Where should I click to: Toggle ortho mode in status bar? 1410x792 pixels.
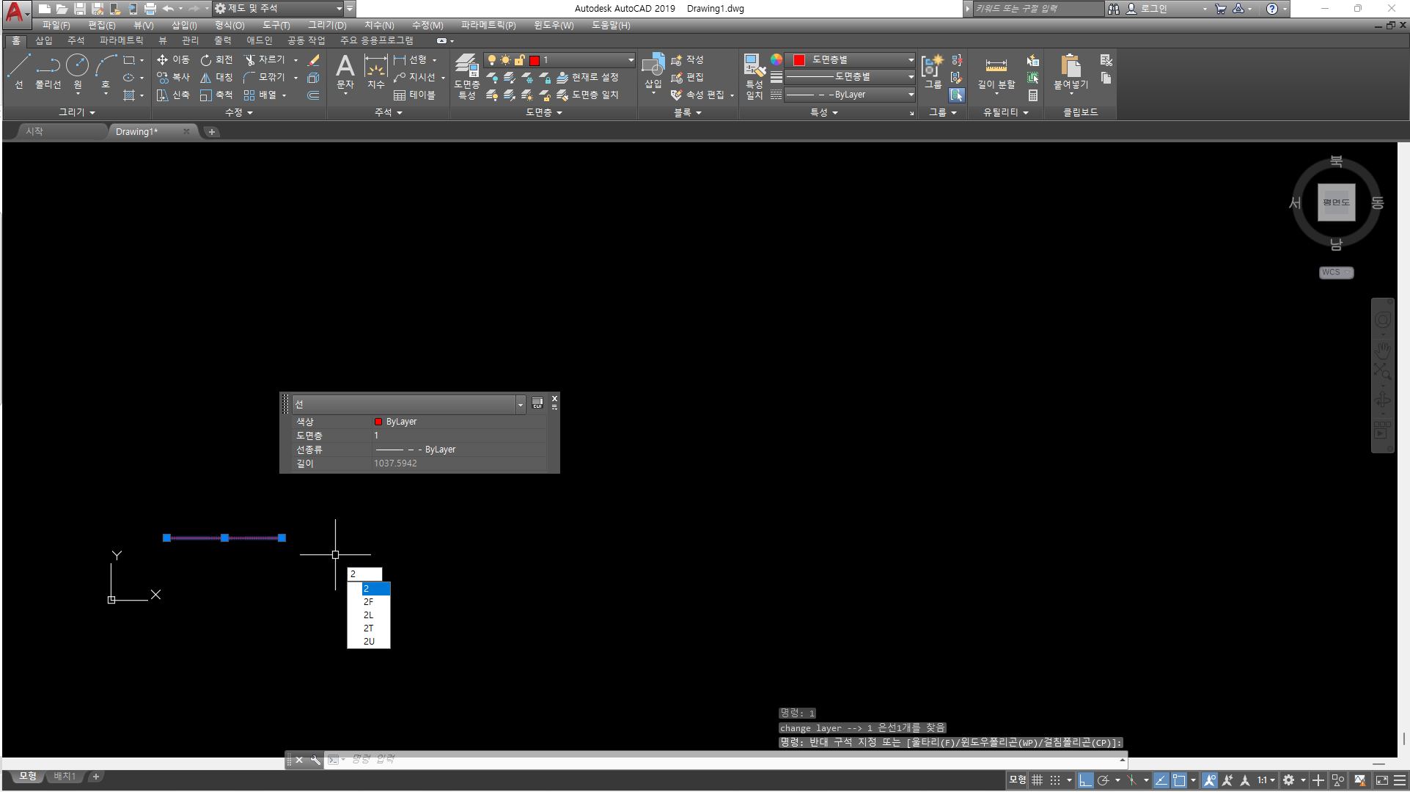coord(1086,780)
